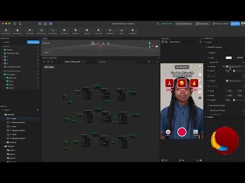
Task: Toggle visibility of Environment Light row
Action: click(x=38, y=67)
